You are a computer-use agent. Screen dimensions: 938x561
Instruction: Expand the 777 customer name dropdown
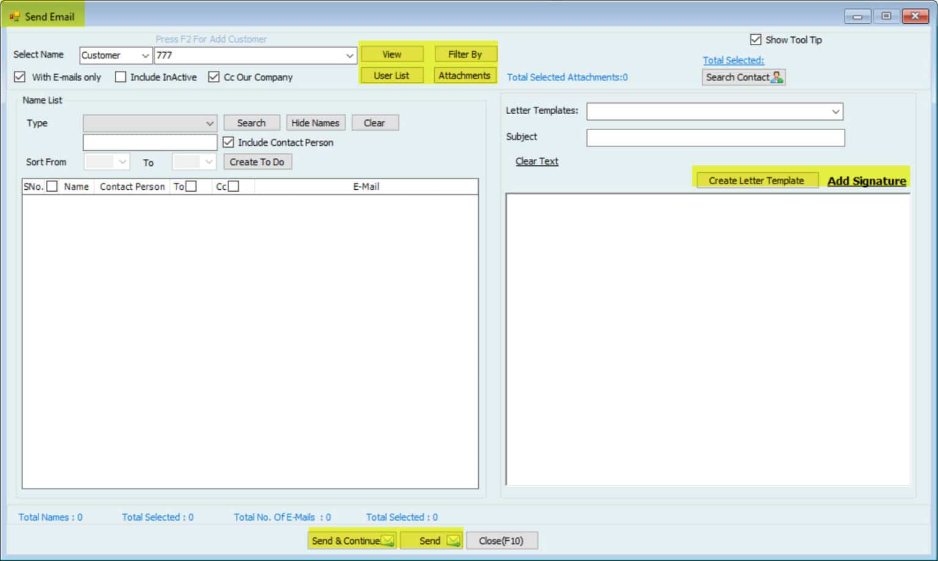[x=349, y=56]
